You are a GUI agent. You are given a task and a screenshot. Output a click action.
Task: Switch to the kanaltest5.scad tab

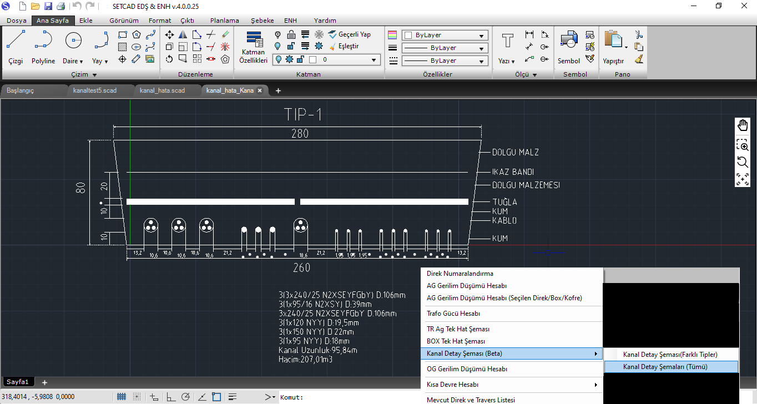(x=95, y=90)
